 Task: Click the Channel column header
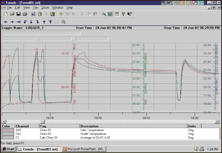(27, 126)
